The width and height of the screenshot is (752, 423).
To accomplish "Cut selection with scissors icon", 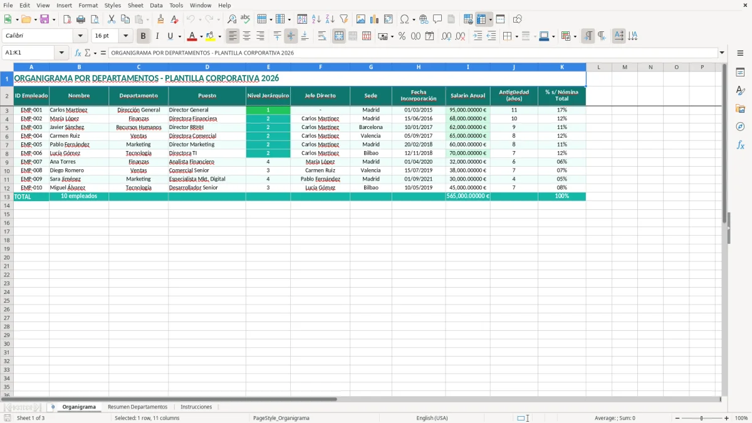I will [112, 19].
